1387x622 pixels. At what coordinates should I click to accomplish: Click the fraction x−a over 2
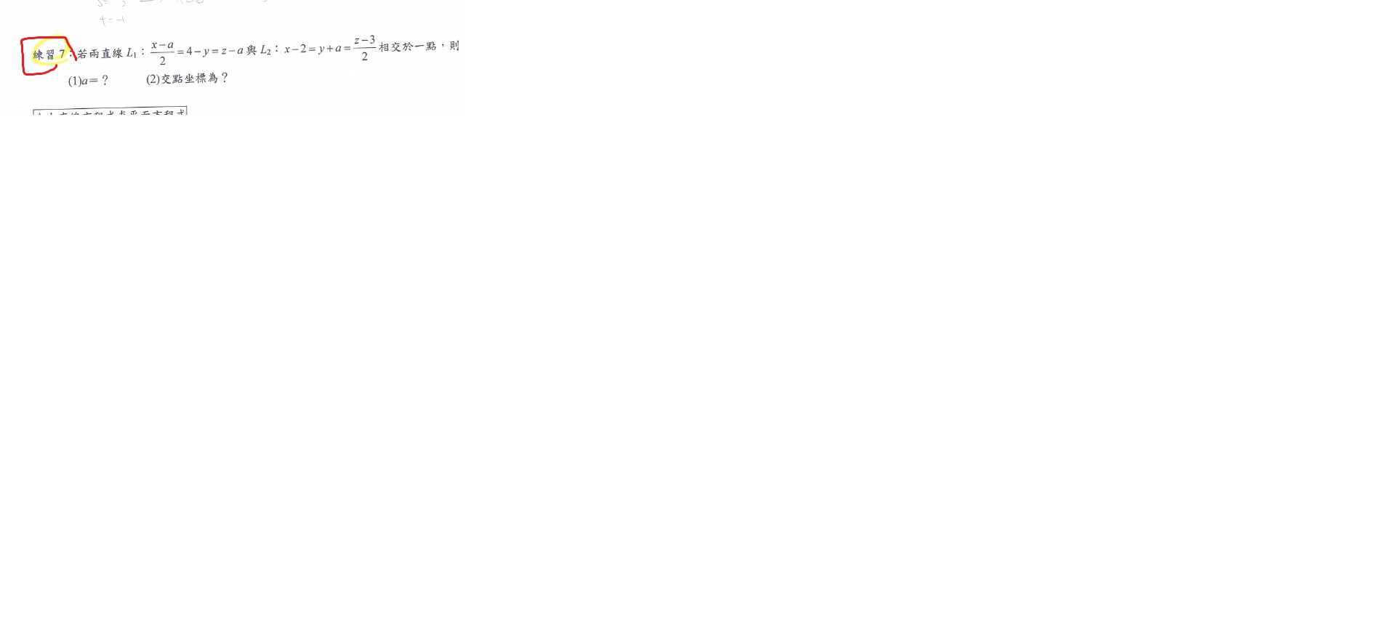point(162,53)
